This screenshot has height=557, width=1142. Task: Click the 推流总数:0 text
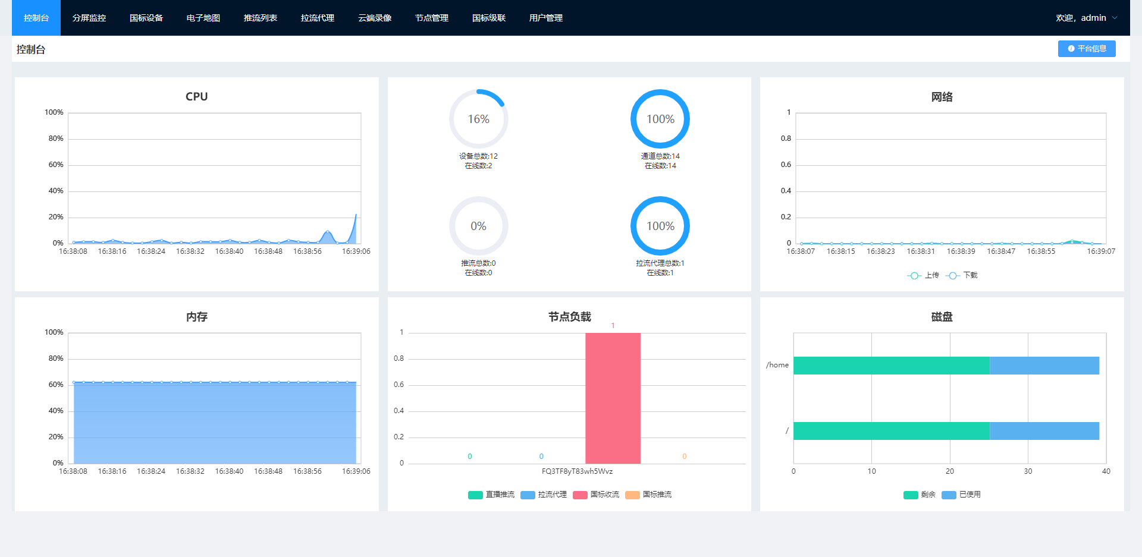pyautogui.click(x=478, y=263)
